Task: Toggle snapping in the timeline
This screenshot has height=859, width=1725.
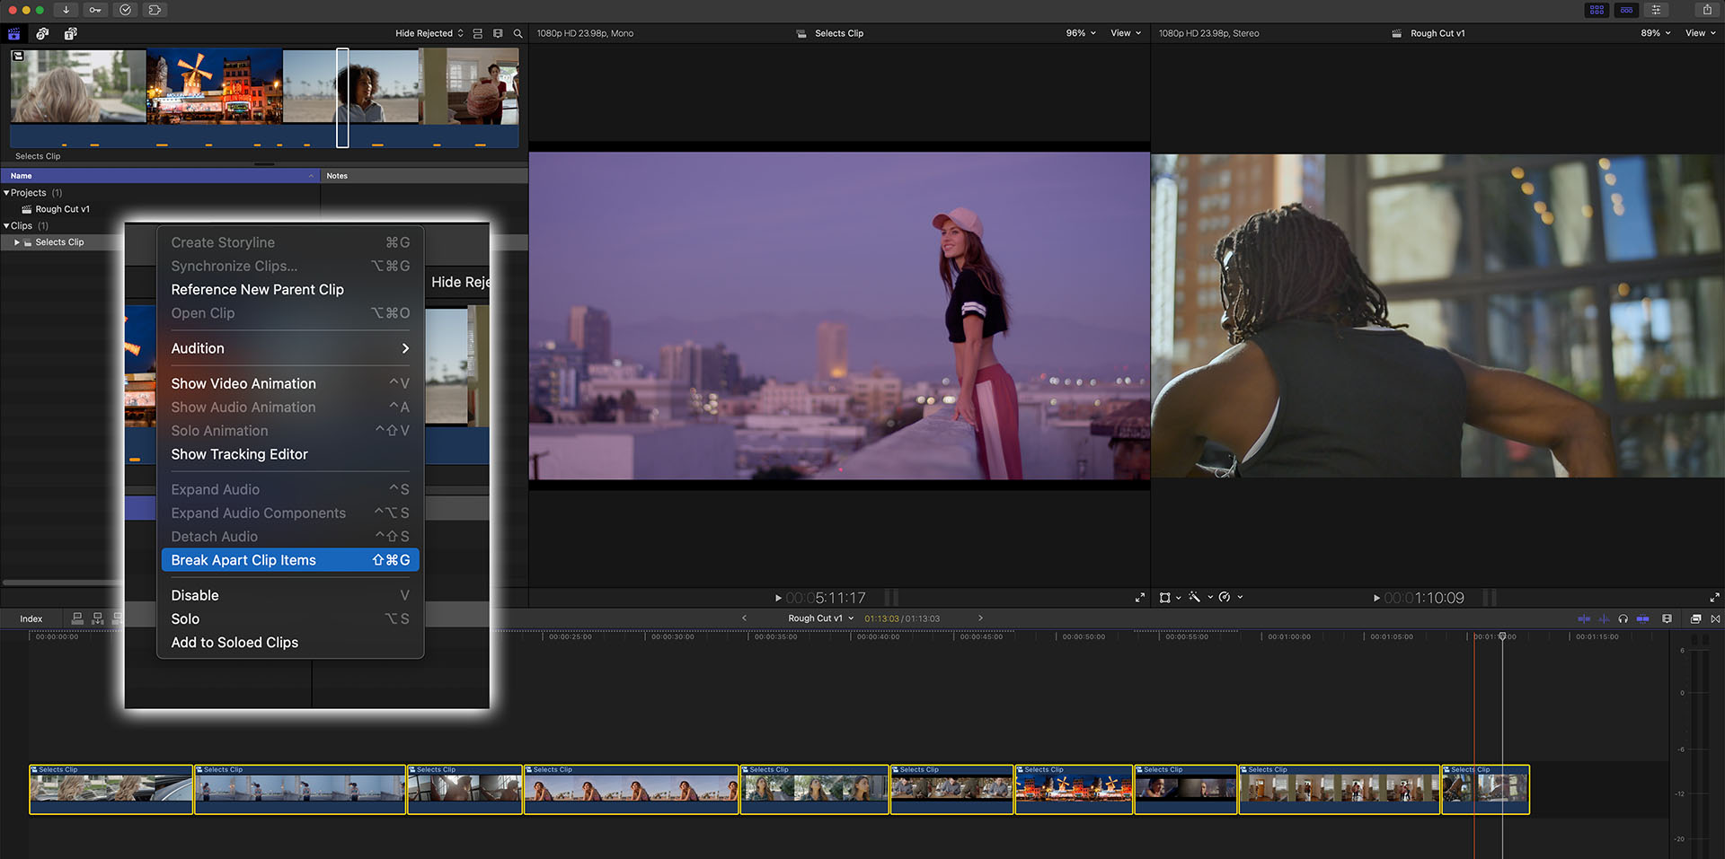Action: pyautogui.click(x=1642, y=618)
